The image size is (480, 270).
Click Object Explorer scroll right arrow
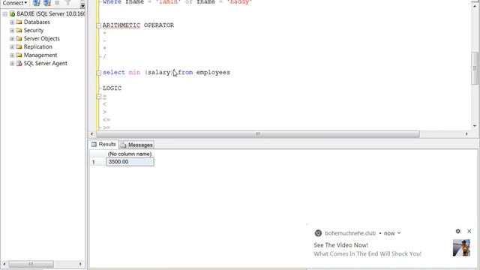click(x=80, y=264)
